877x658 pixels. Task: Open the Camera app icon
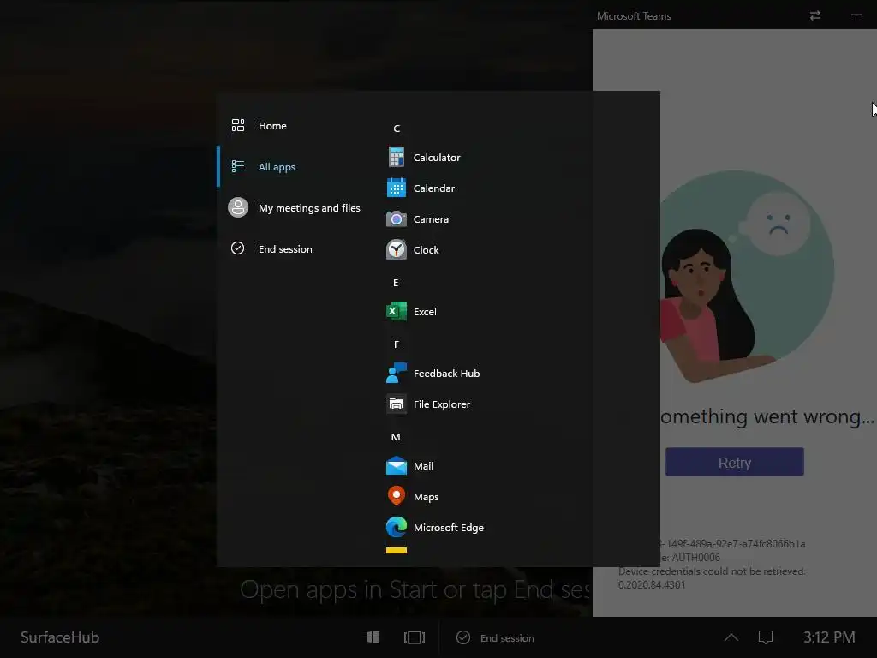tap(396, 218)
